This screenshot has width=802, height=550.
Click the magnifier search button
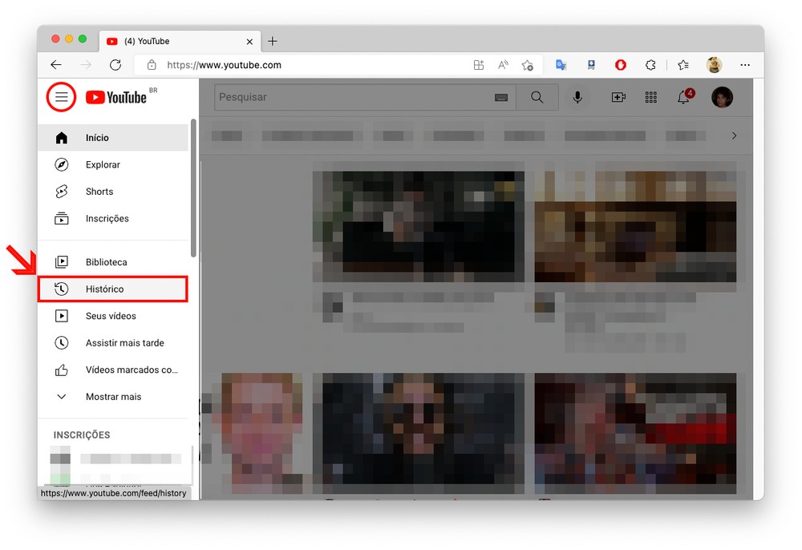click(537, 97)
